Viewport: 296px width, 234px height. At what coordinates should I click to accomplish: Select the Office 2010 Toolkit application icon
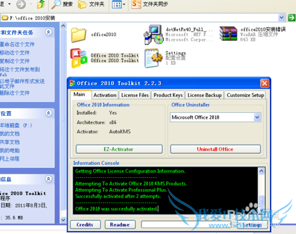pyautogui.click(x=79, y=58)
